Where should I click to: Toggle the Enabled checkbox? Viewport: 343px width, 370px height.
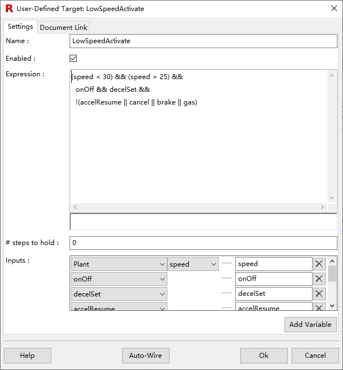pyautogui.click(x=73, y=59)
